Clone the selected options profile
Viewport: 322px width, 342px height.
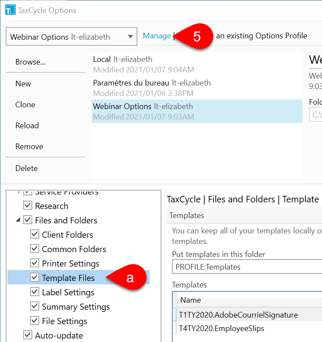coord(25,105)
